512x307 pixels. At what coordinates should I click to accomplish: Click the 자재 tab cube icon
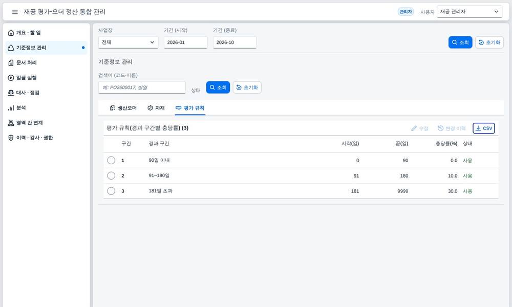[x=150, y=108]
